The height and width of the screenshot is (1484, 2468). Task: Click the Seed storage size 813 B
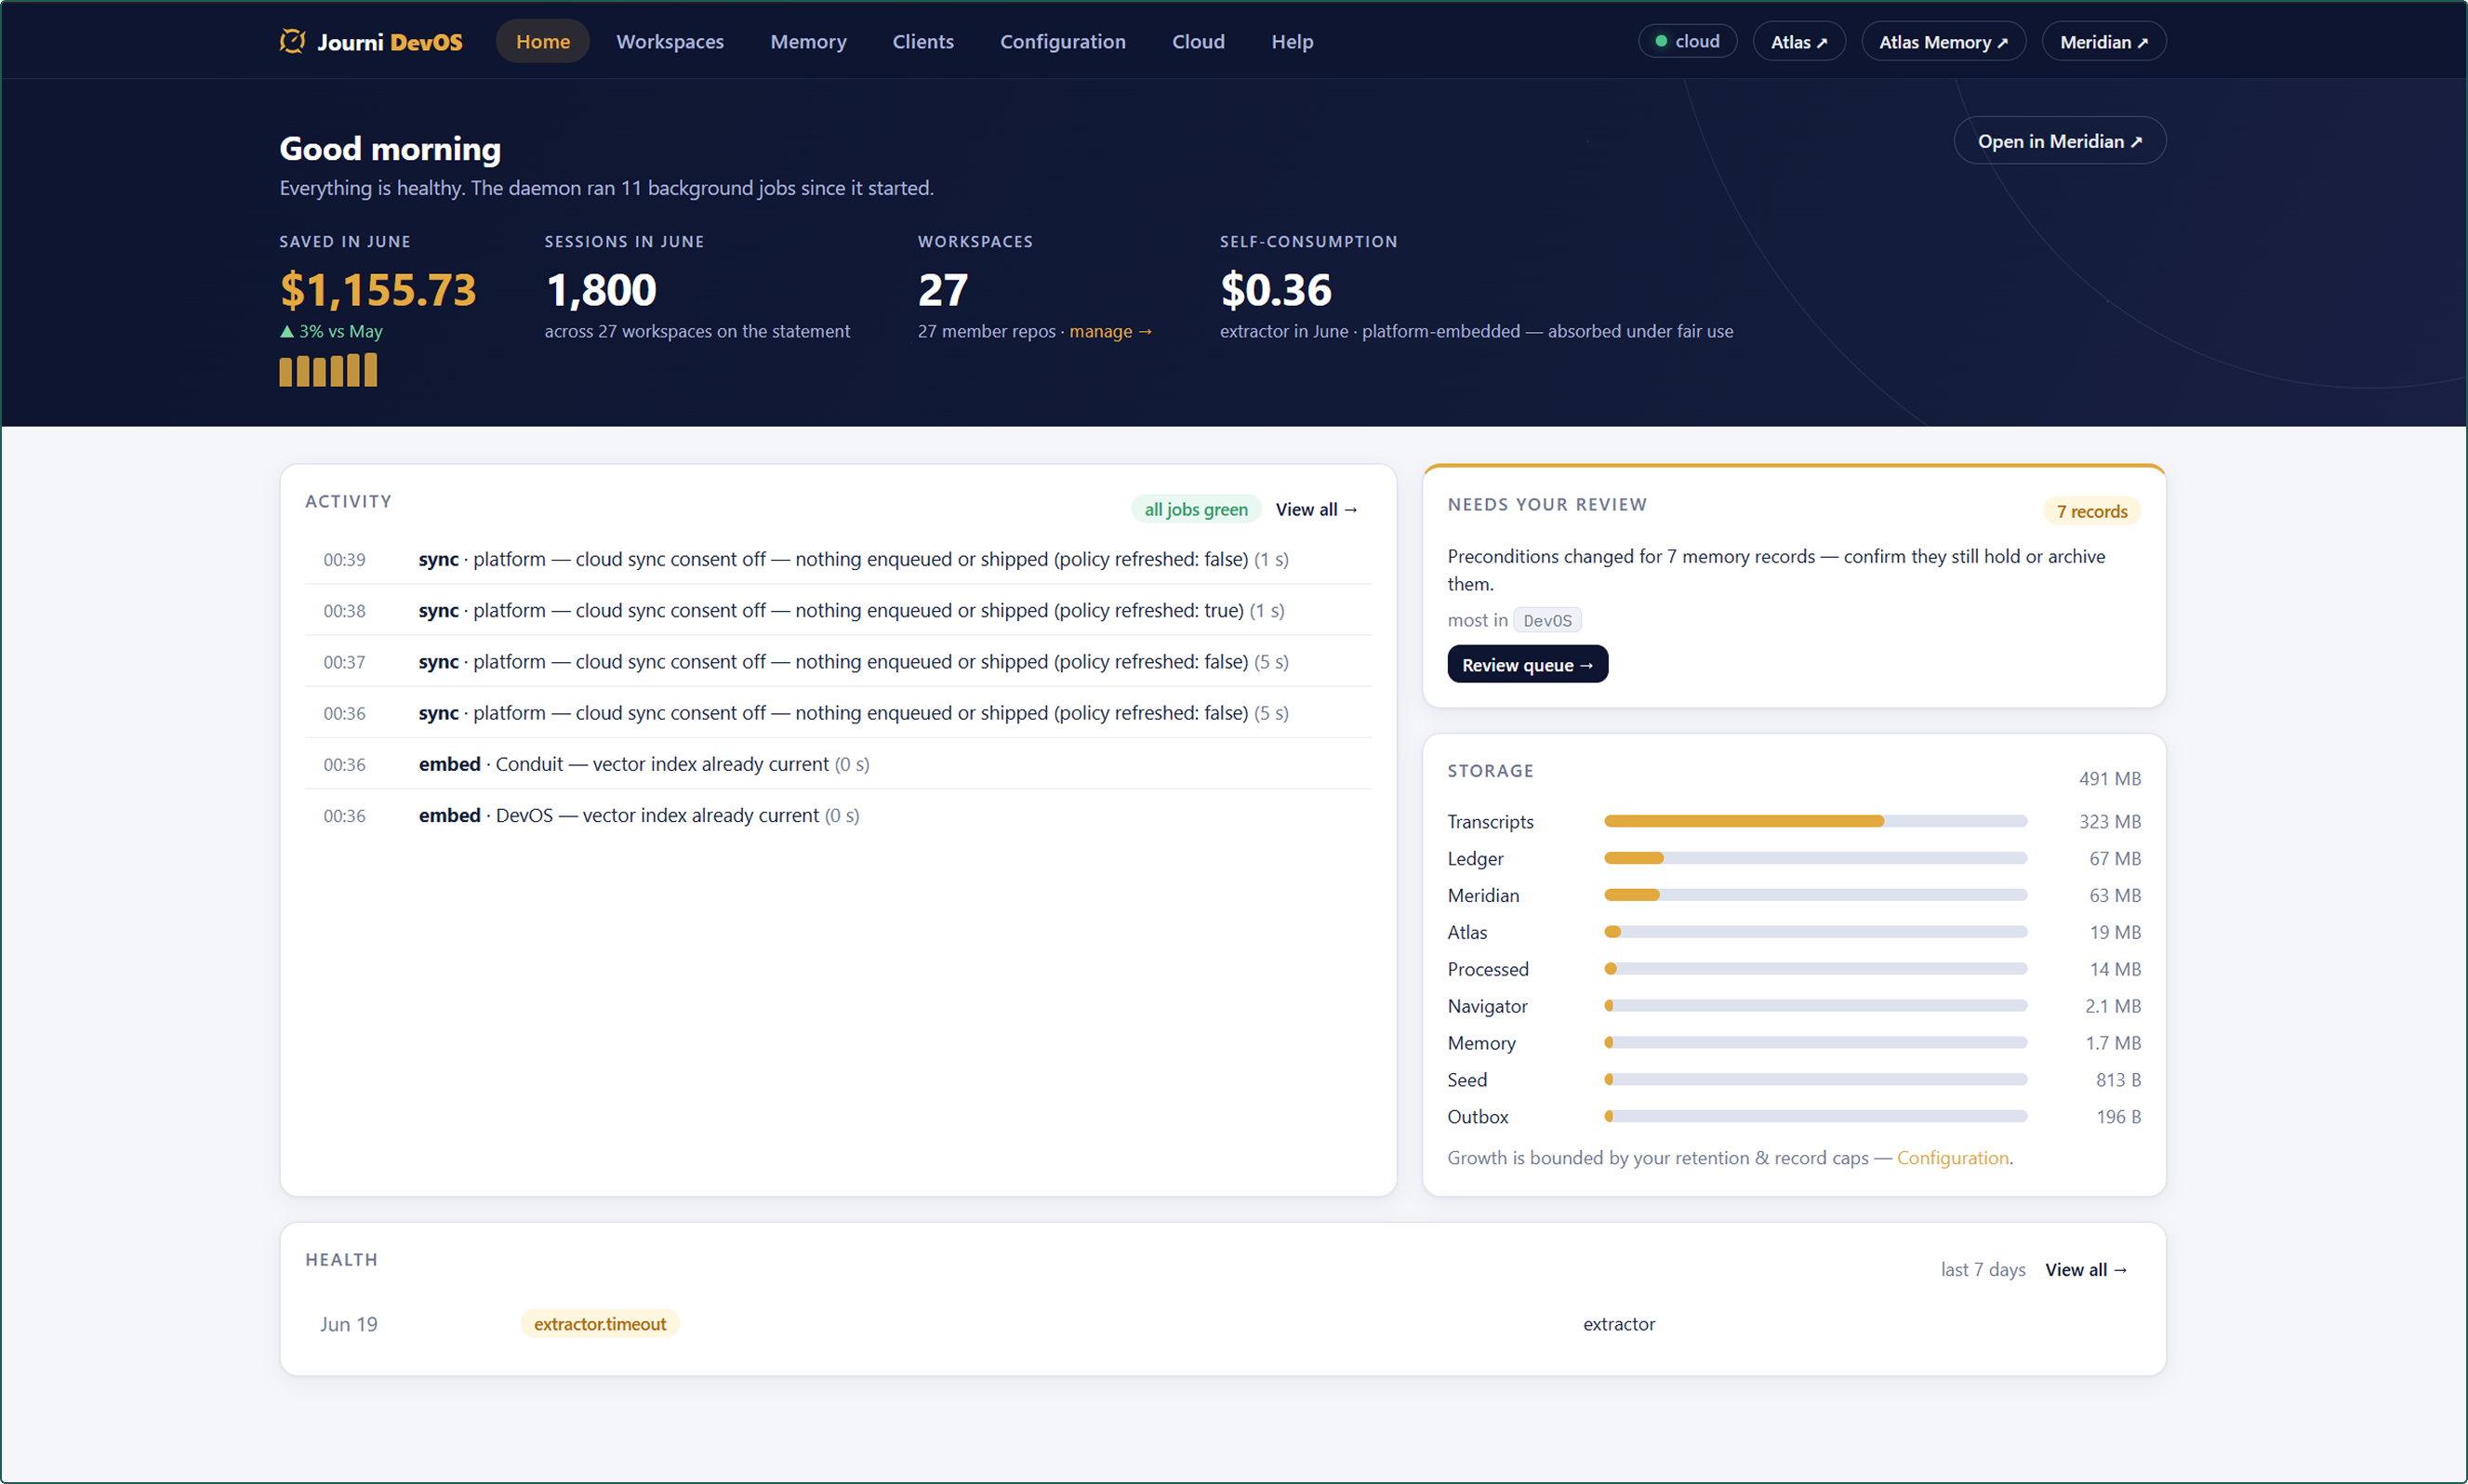tap(2118, 1080)
